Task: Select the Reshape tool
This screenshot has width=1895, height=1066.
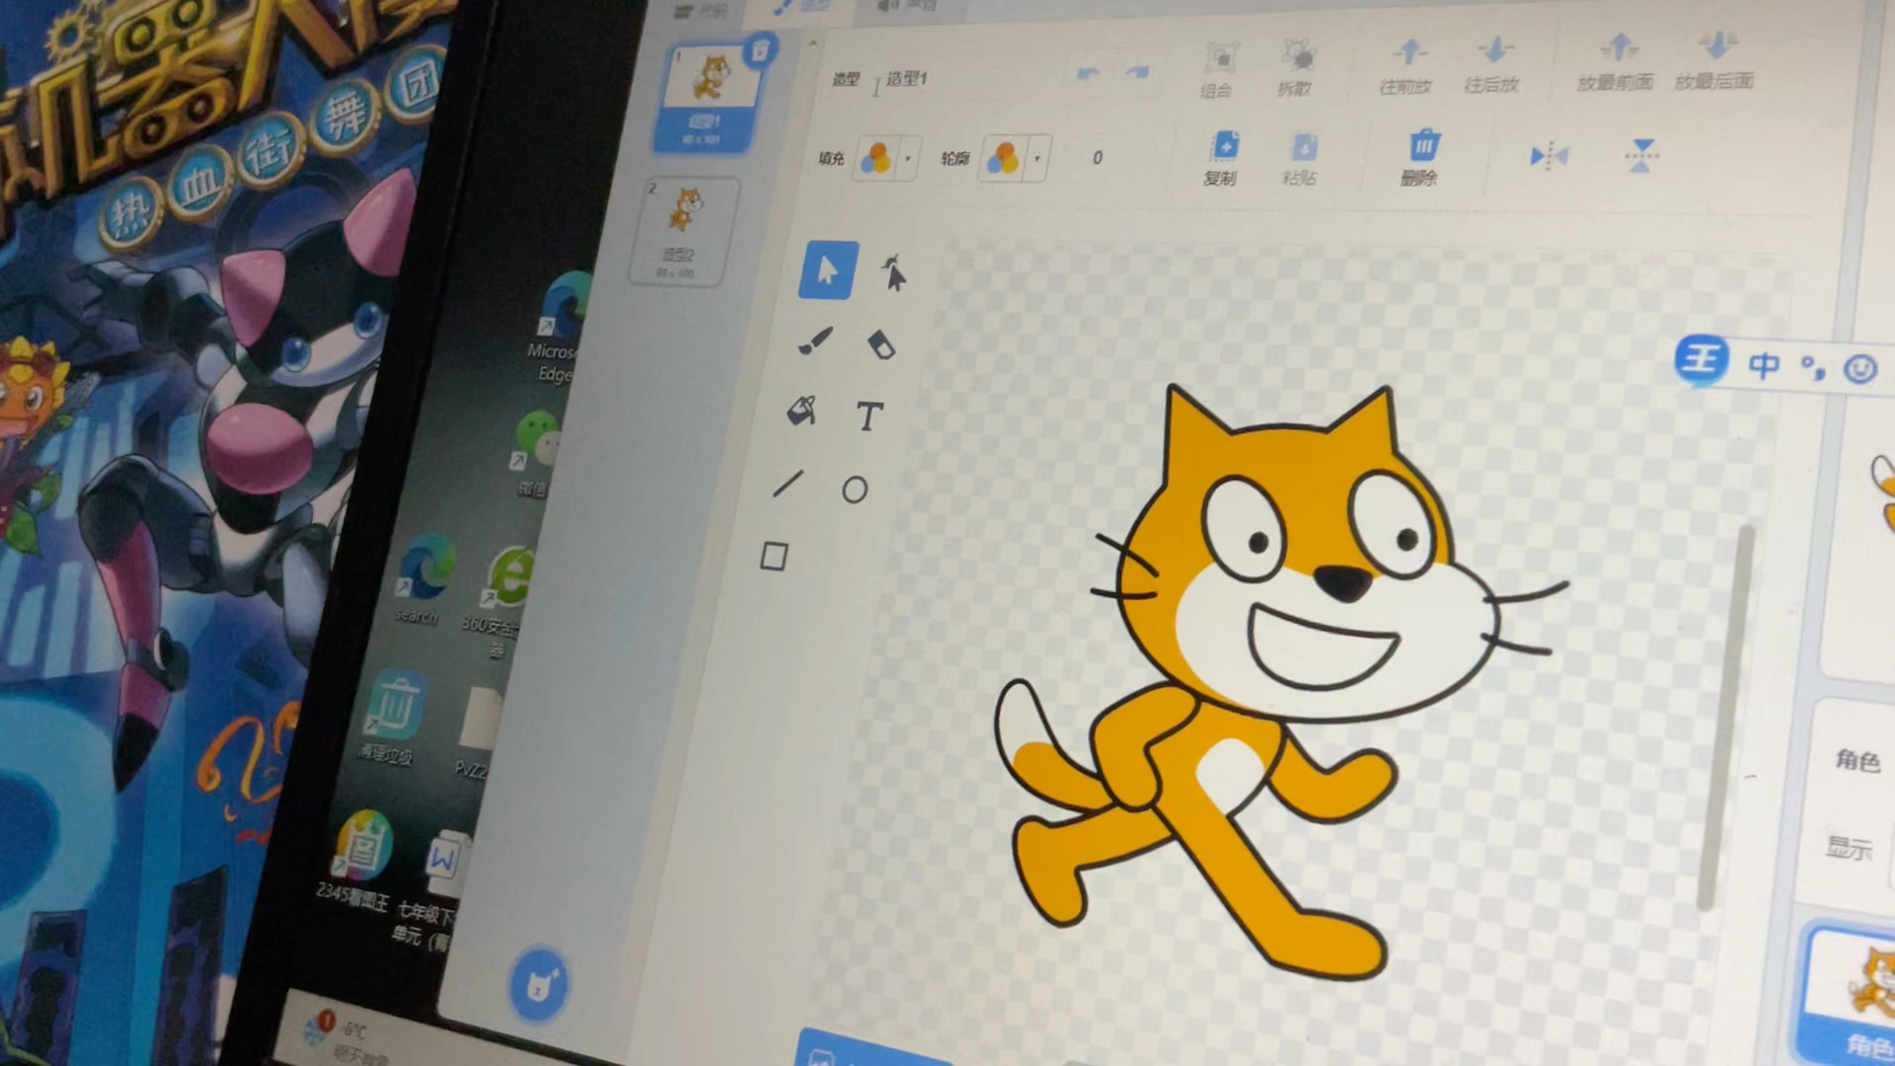Action: [x=893, y=273]
